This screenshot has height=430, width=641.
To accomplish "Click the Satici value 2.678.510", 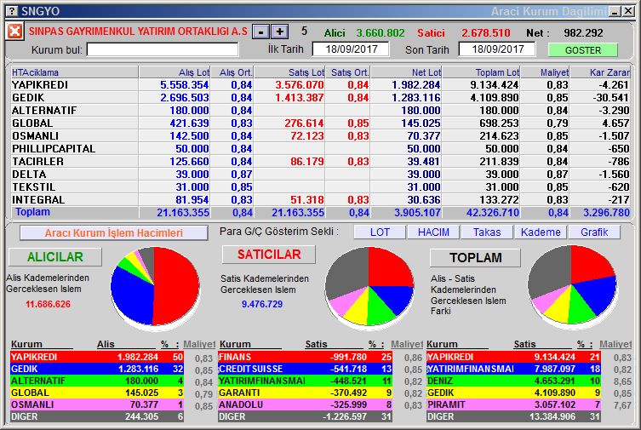I will (x=486, y=32).
